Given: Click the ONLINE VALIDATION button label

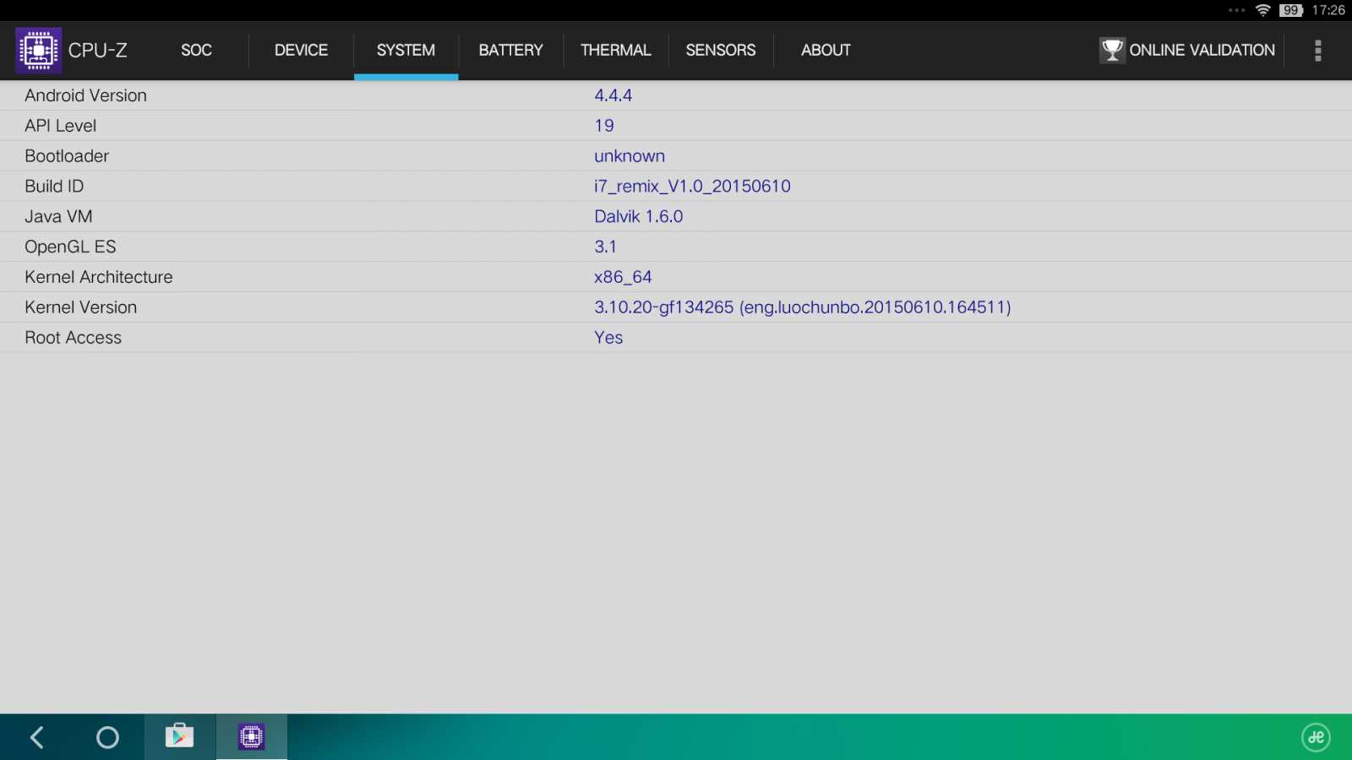Looking at the screenshot, I should pos(1202,50).
